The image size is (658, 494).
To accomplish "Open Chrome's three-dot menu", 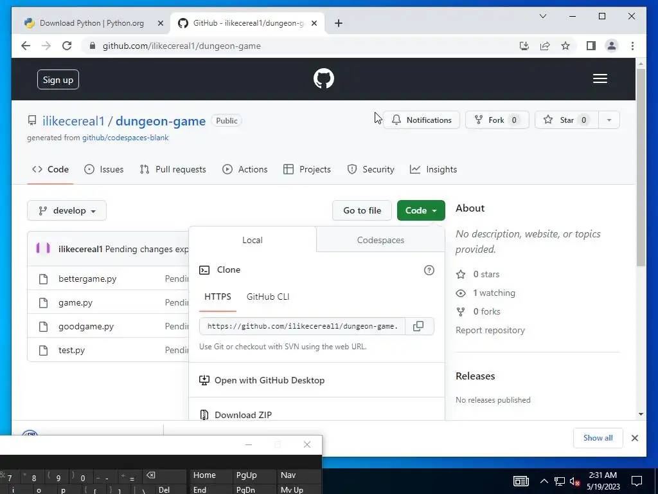I will [632, 46].
